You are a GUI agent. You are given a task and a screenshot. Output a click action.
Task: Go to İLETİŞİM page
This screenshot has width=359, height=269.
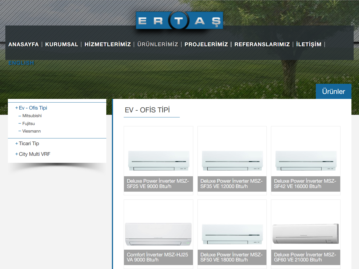(x=309, y=44)
